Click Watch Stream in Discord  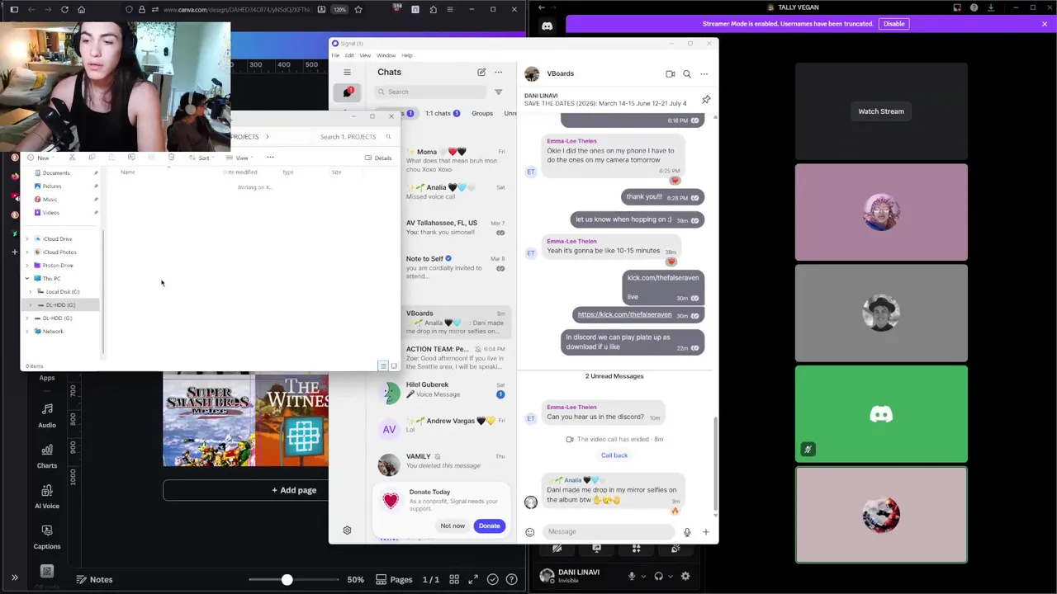[x=881, y=111]
